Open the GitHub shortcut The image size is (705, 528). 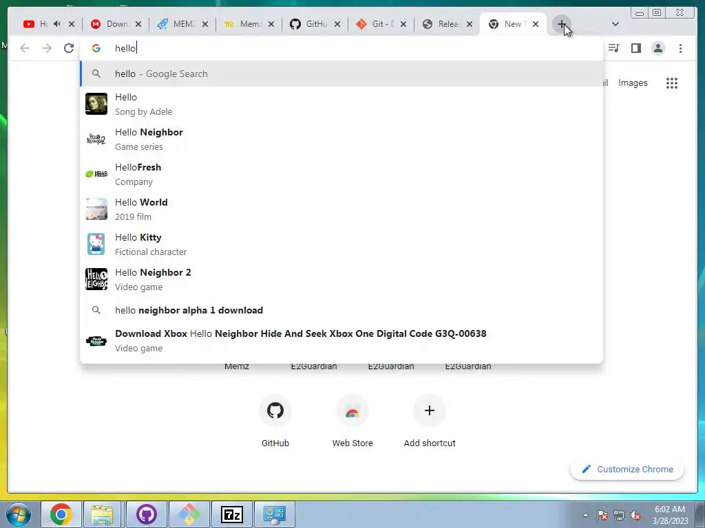coord(275,421)
